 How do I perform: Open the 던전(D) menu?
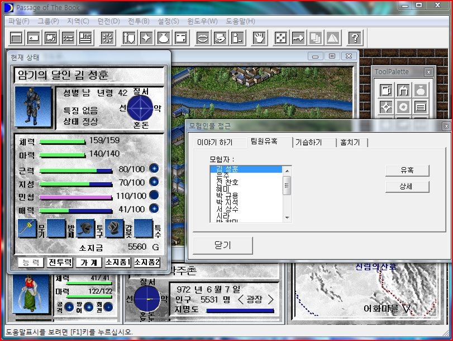pyautogui.click(x=108, y=21)
